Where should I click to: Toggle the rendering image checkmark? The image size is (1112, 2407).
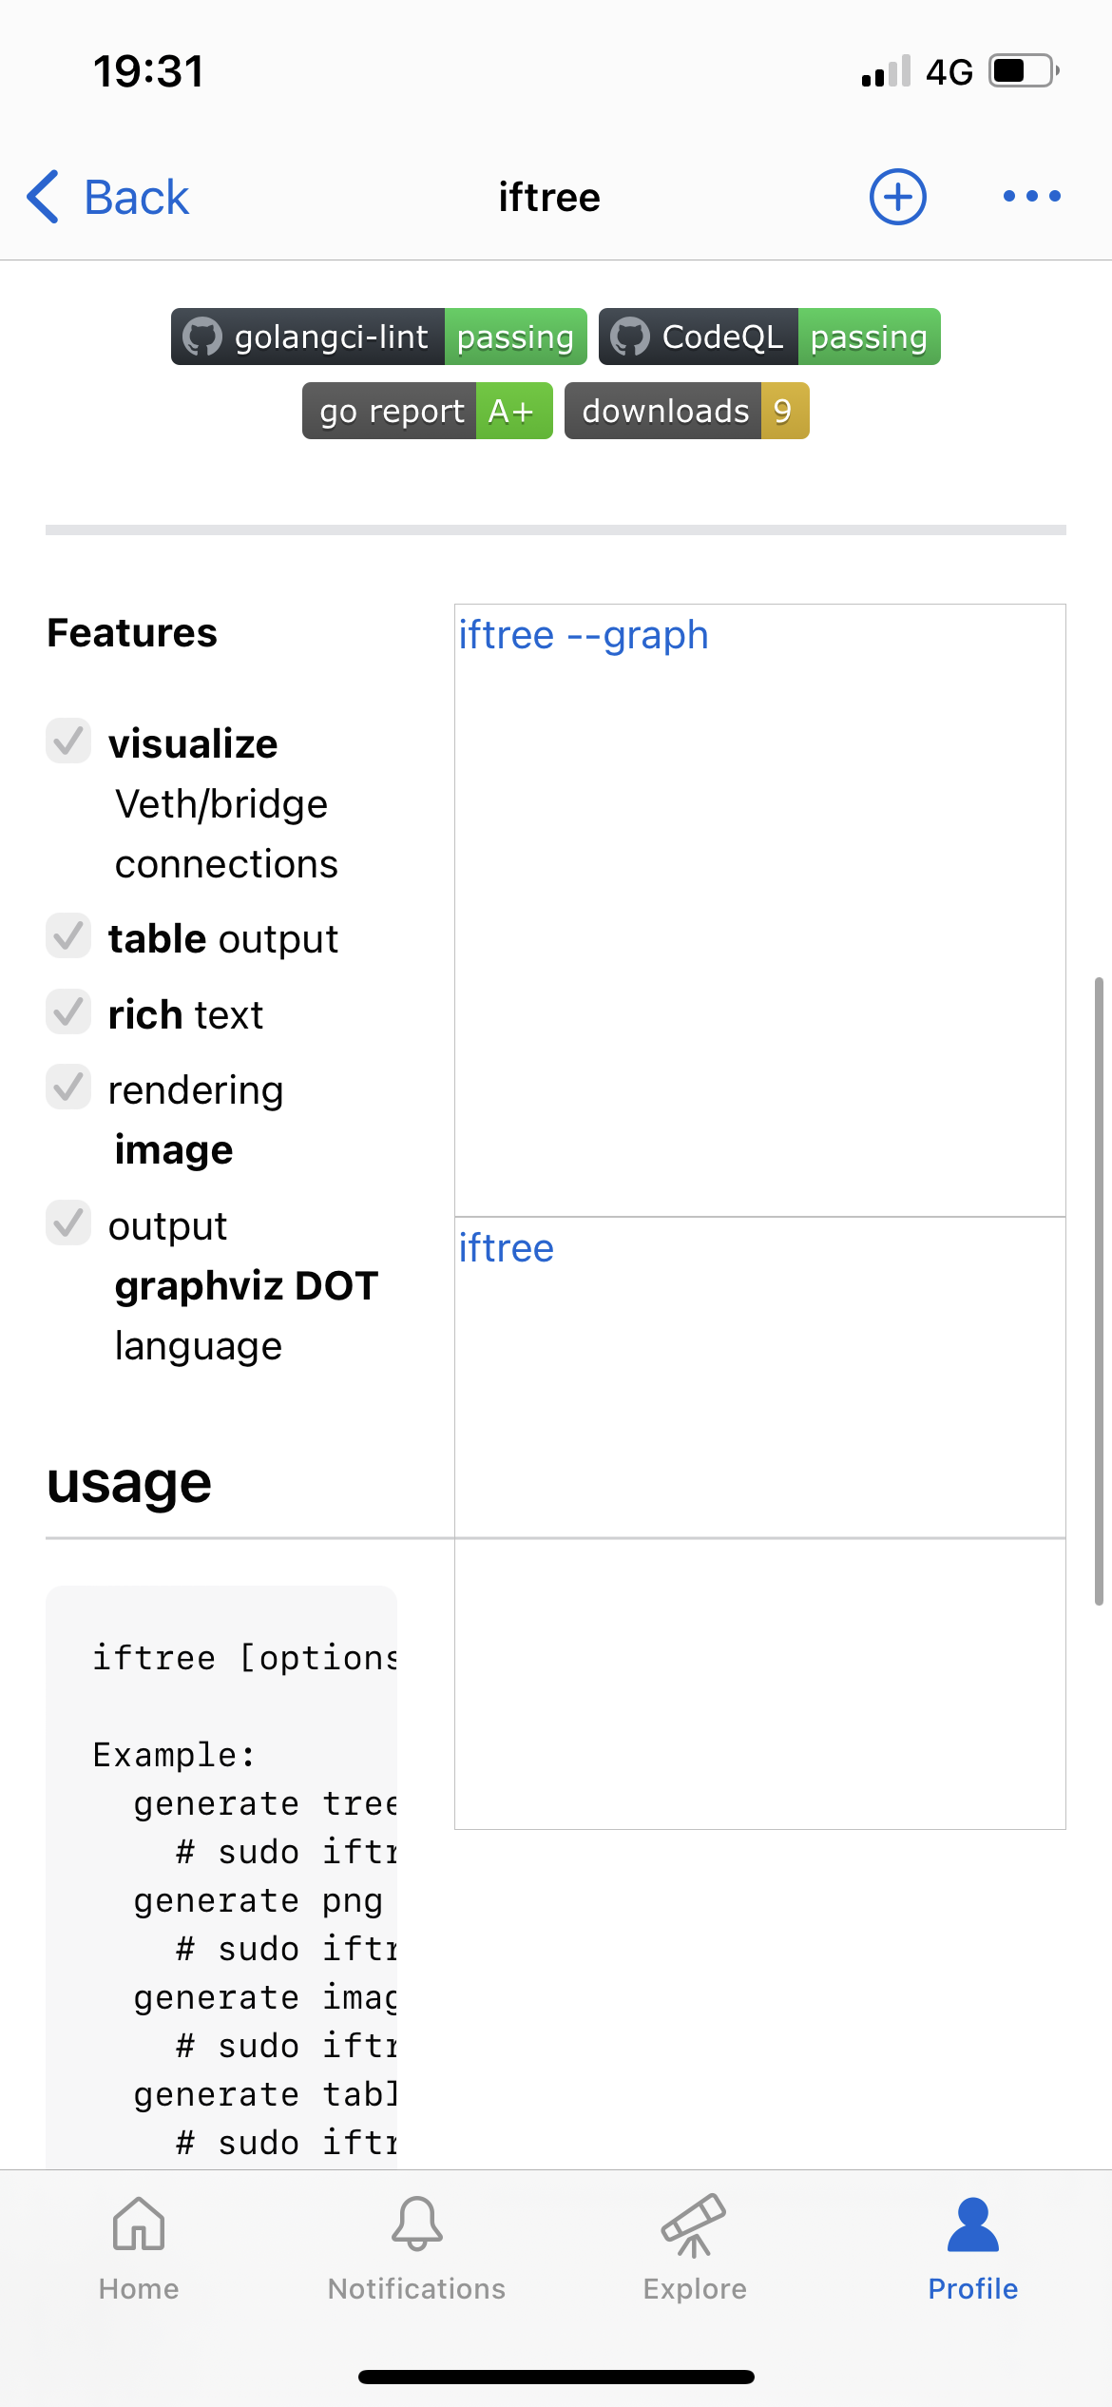(67, 1088)
